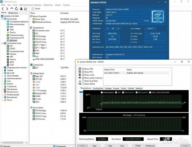This screenshot has height=147, width=192.
Task: Open the Сервис menu
Action: point(58,5)
